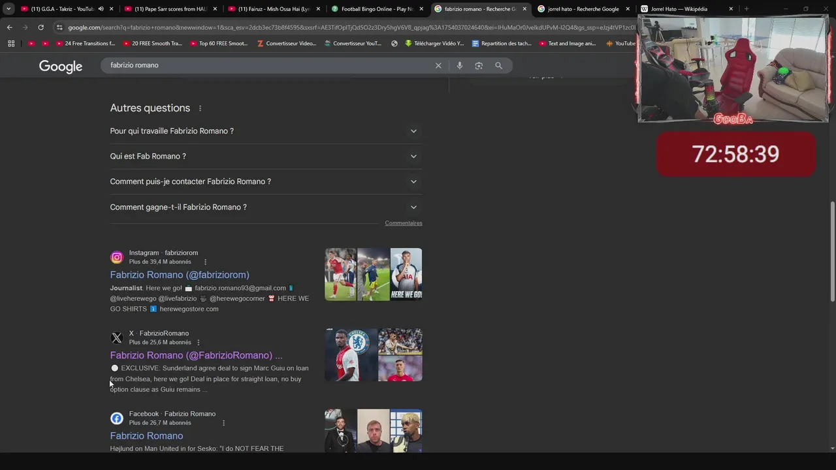The image size is (836, 470).
Task: Expand 'Comment gagne-t-il Fabrizio Romano ?'
Action: [266, 207]
